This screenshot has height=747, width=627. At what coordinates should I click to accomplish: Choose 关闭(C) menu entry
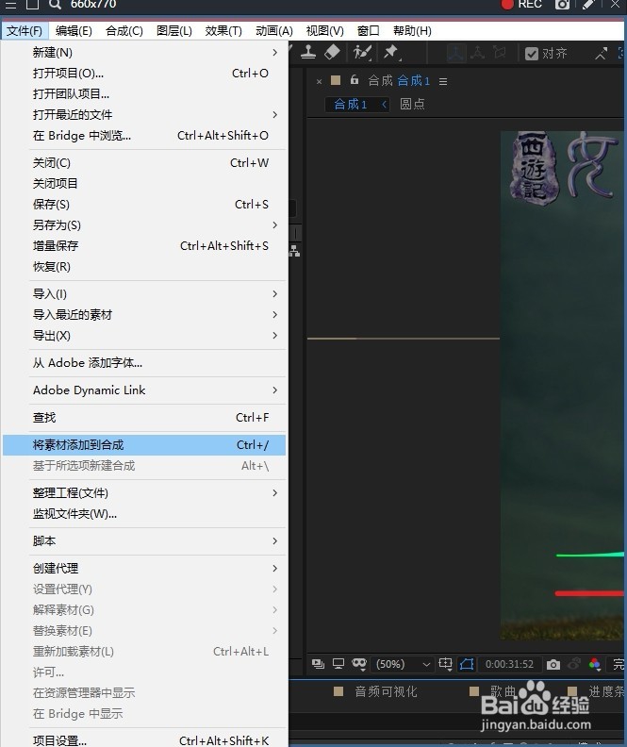(143, 163)
